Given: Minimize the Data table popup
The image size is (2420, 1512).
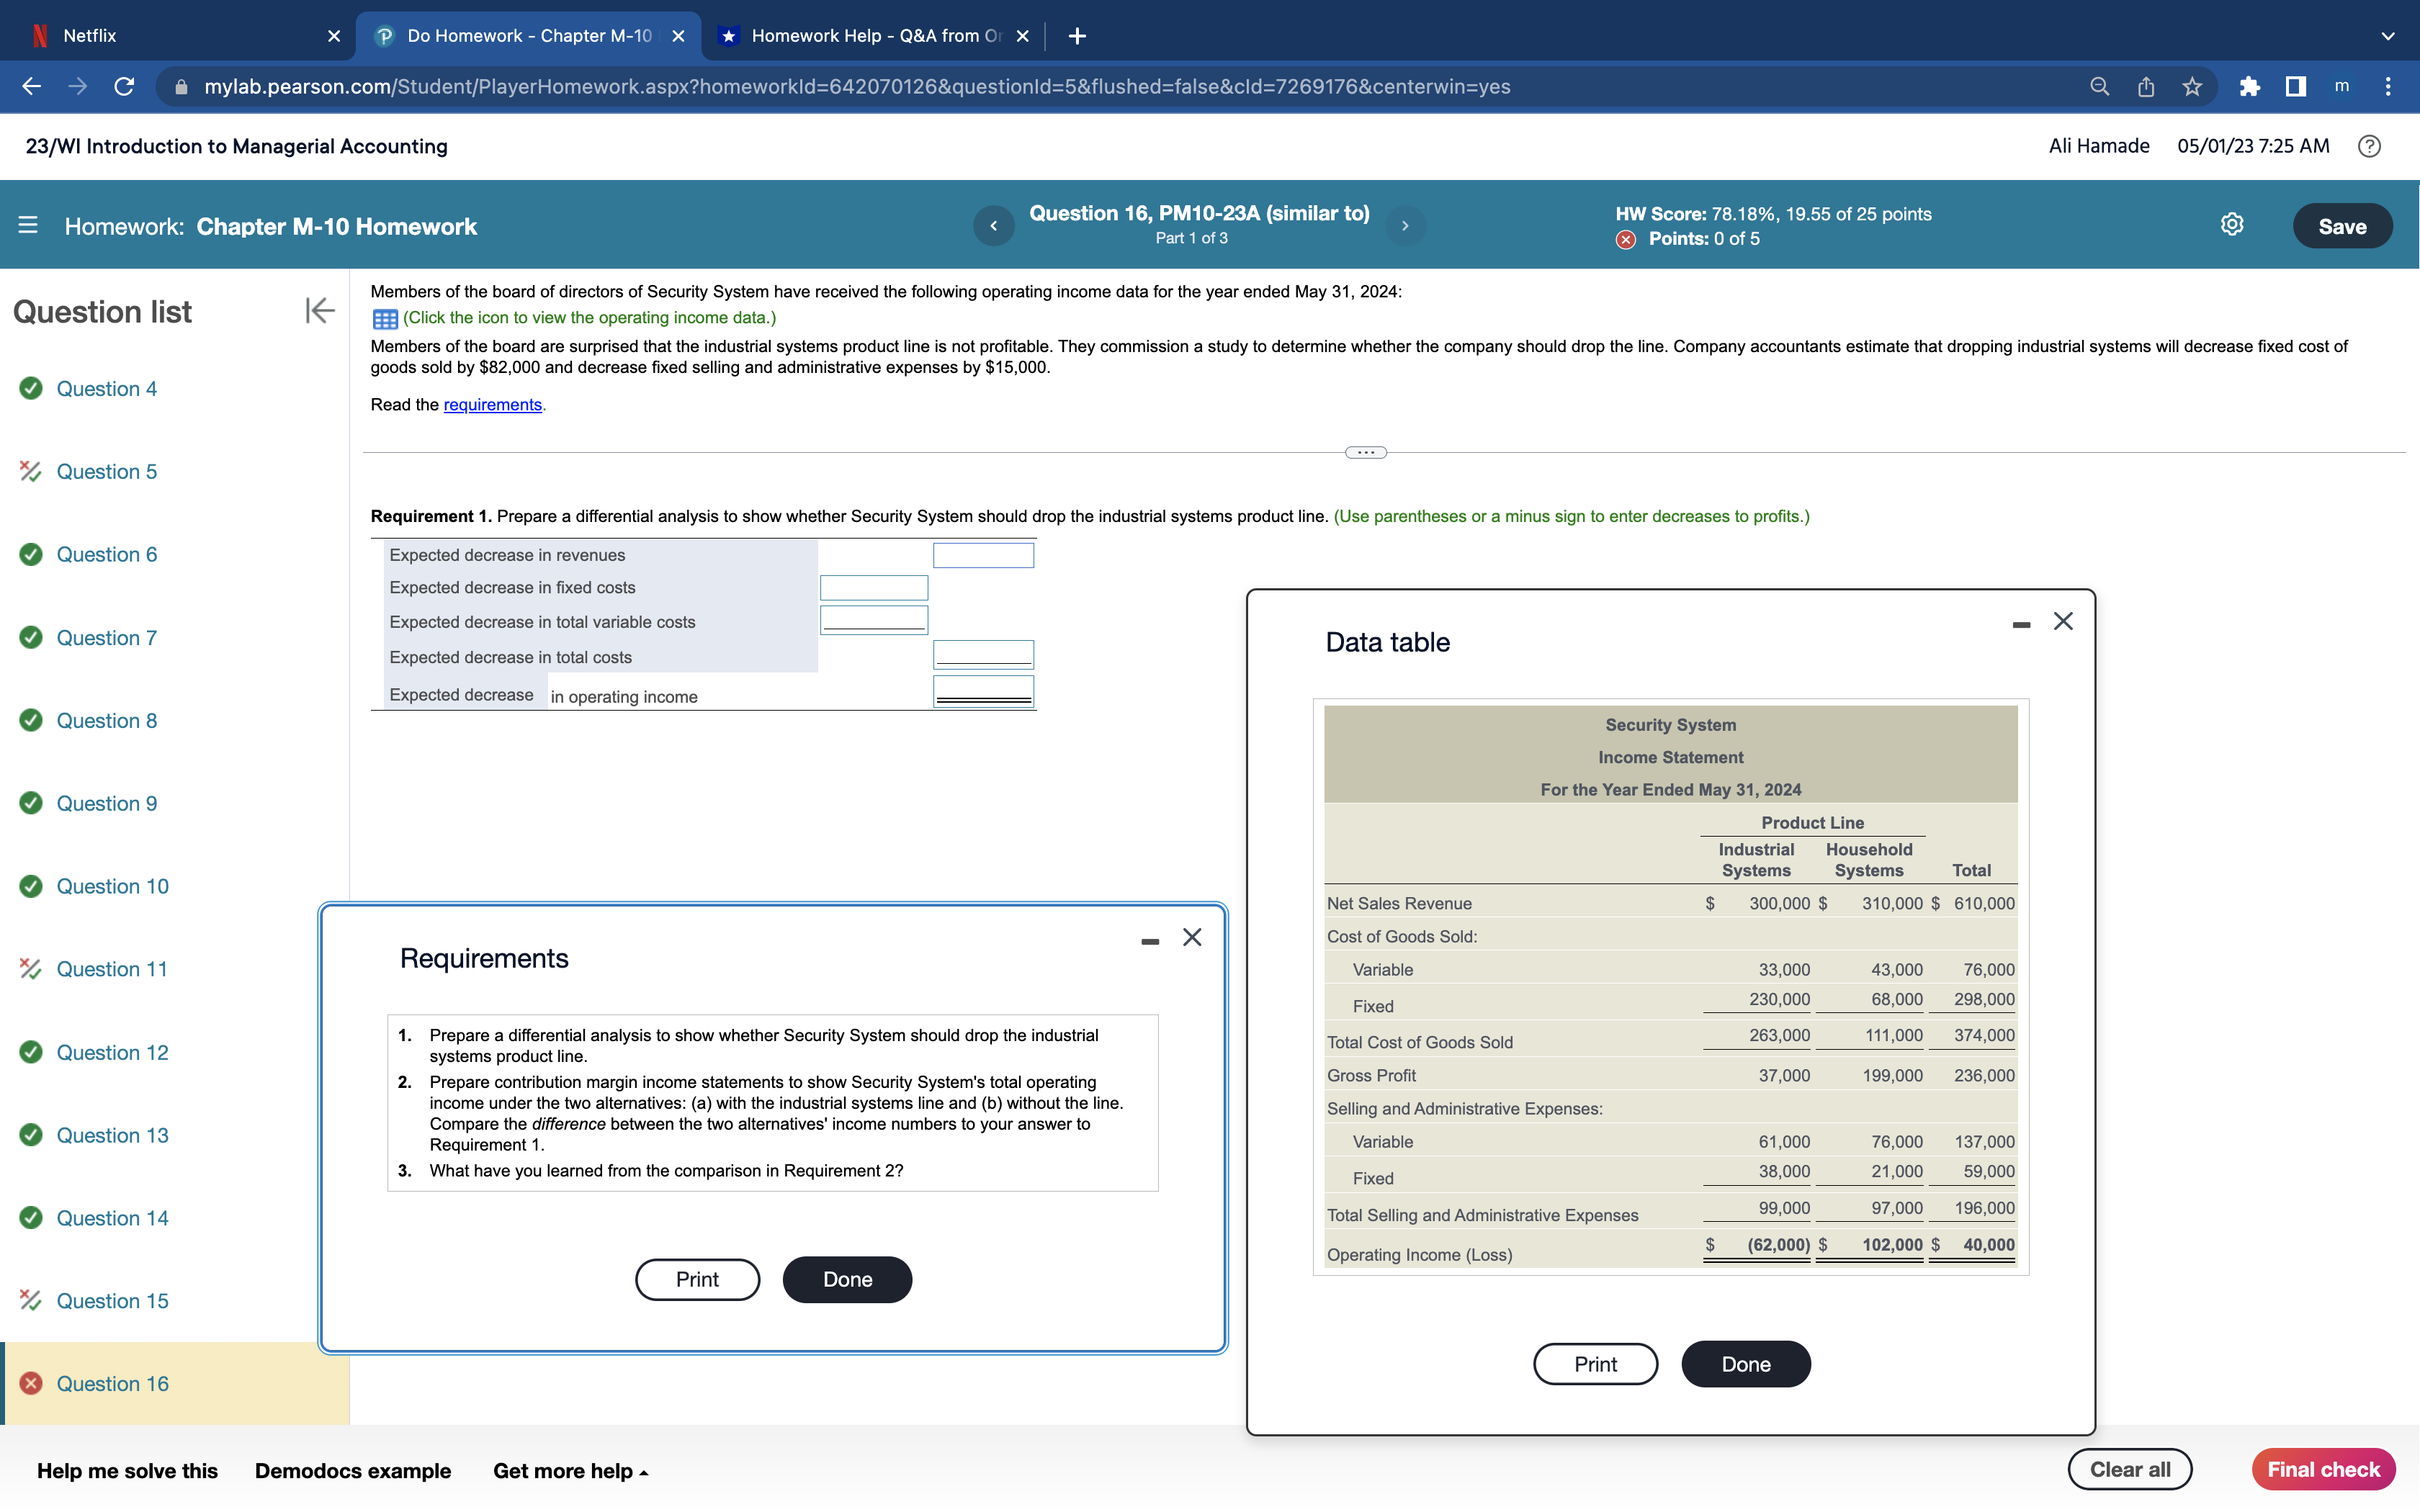Looking at the screenshot, I should (2020, 624).
